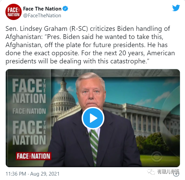This screenshot has width=185, height=180.
Task: Click the blue verified checkmark badge
Action: click(65, 8)
